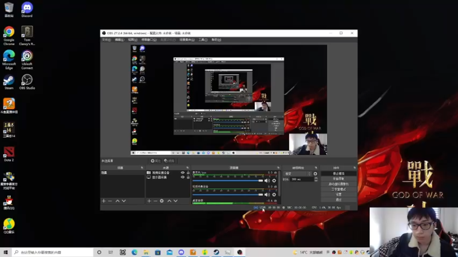Open video capture device audio gear
The image size is (458, 257).
pos(274,194)
